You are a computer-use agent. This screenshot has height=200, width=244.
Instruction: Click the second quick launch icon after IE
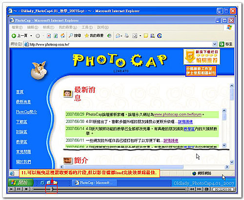click(49, 182)
